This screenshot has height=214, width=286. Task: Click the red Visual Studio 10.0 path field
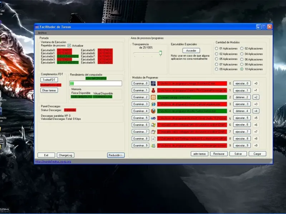pos(192,118)
